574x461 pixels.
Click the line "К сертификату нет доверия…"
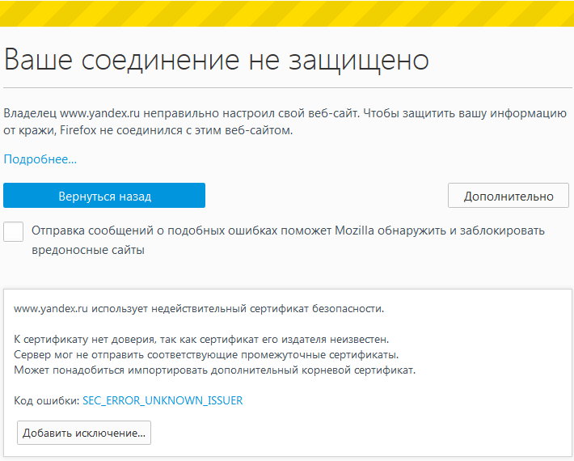coord(201,340)
